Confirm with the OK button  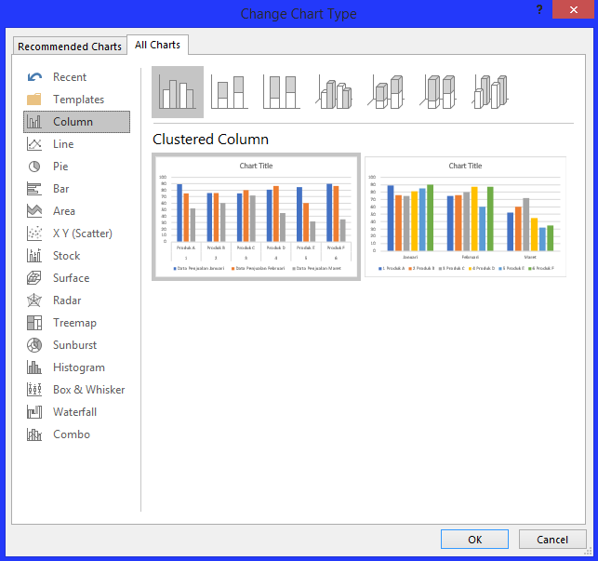[x=474, y=540]
